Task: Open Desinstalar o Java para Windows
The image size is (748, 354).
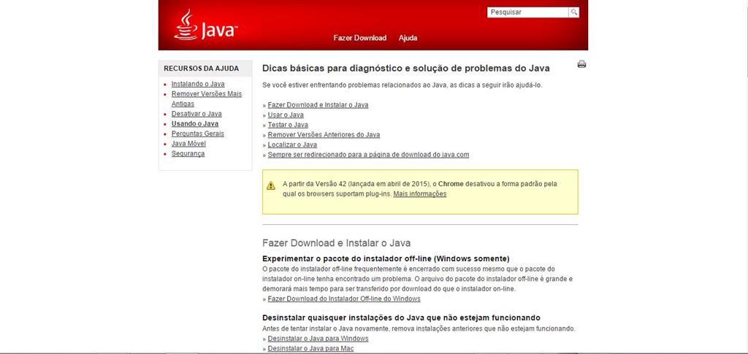Action: (318, 339)
